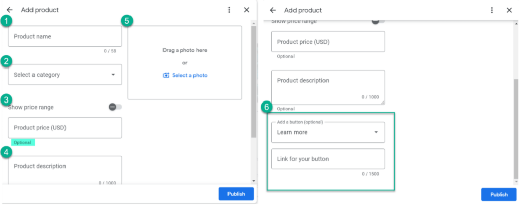Click the left panel vertical scrollbar thumb
520x205 pixels.
point(254,82)
